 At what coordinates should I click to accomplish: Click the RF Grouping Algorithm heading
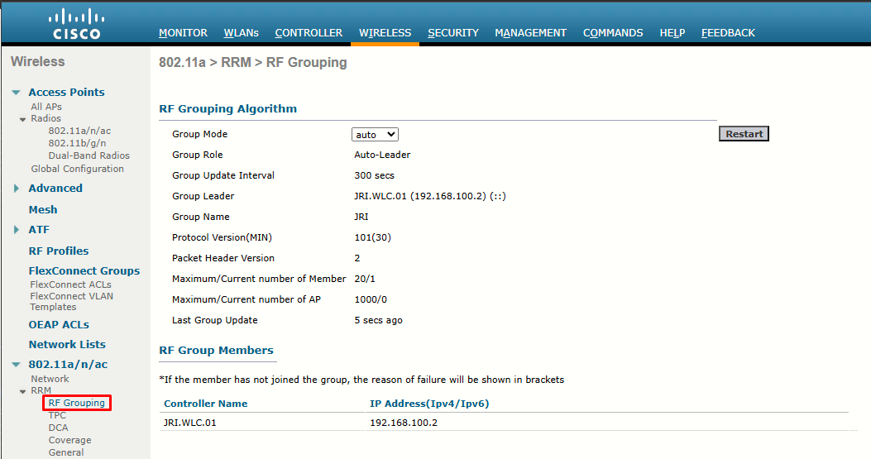[227, 109]
